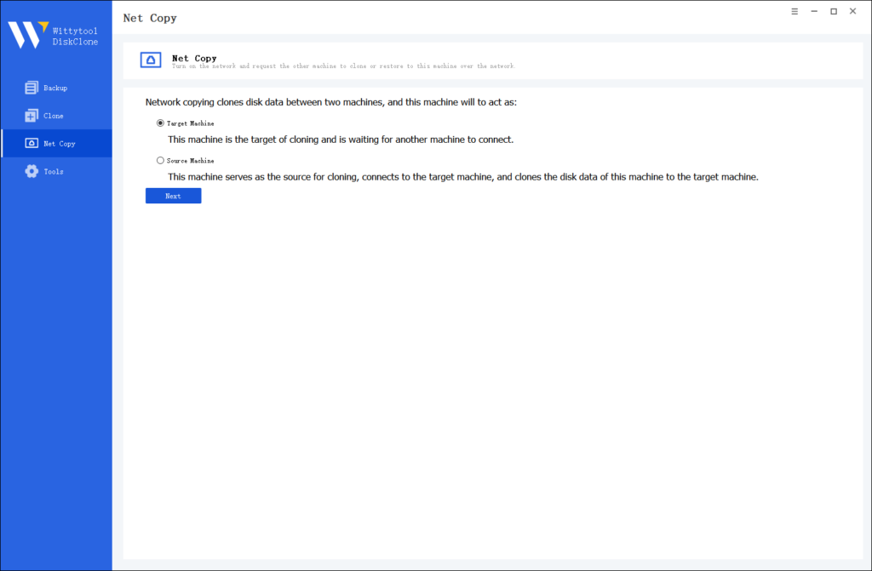Click the 'Source Machine' option label
The image size is (872, 571).
point(190,161)
